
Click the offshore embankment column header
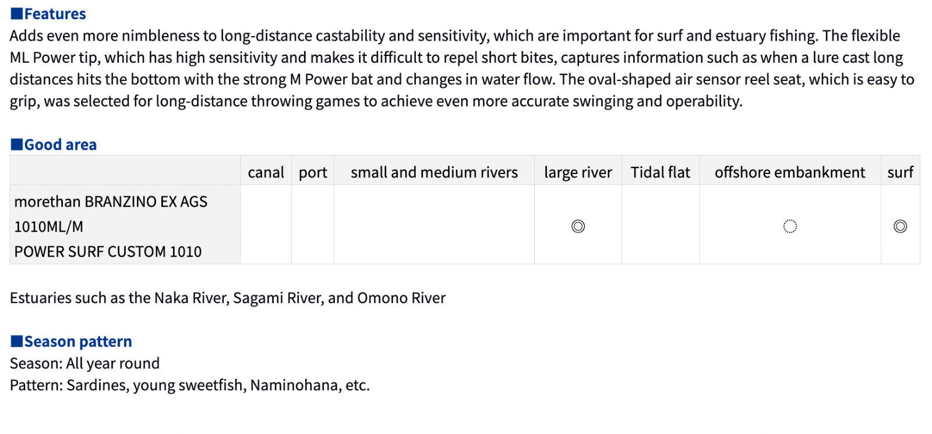coord(790,172)
